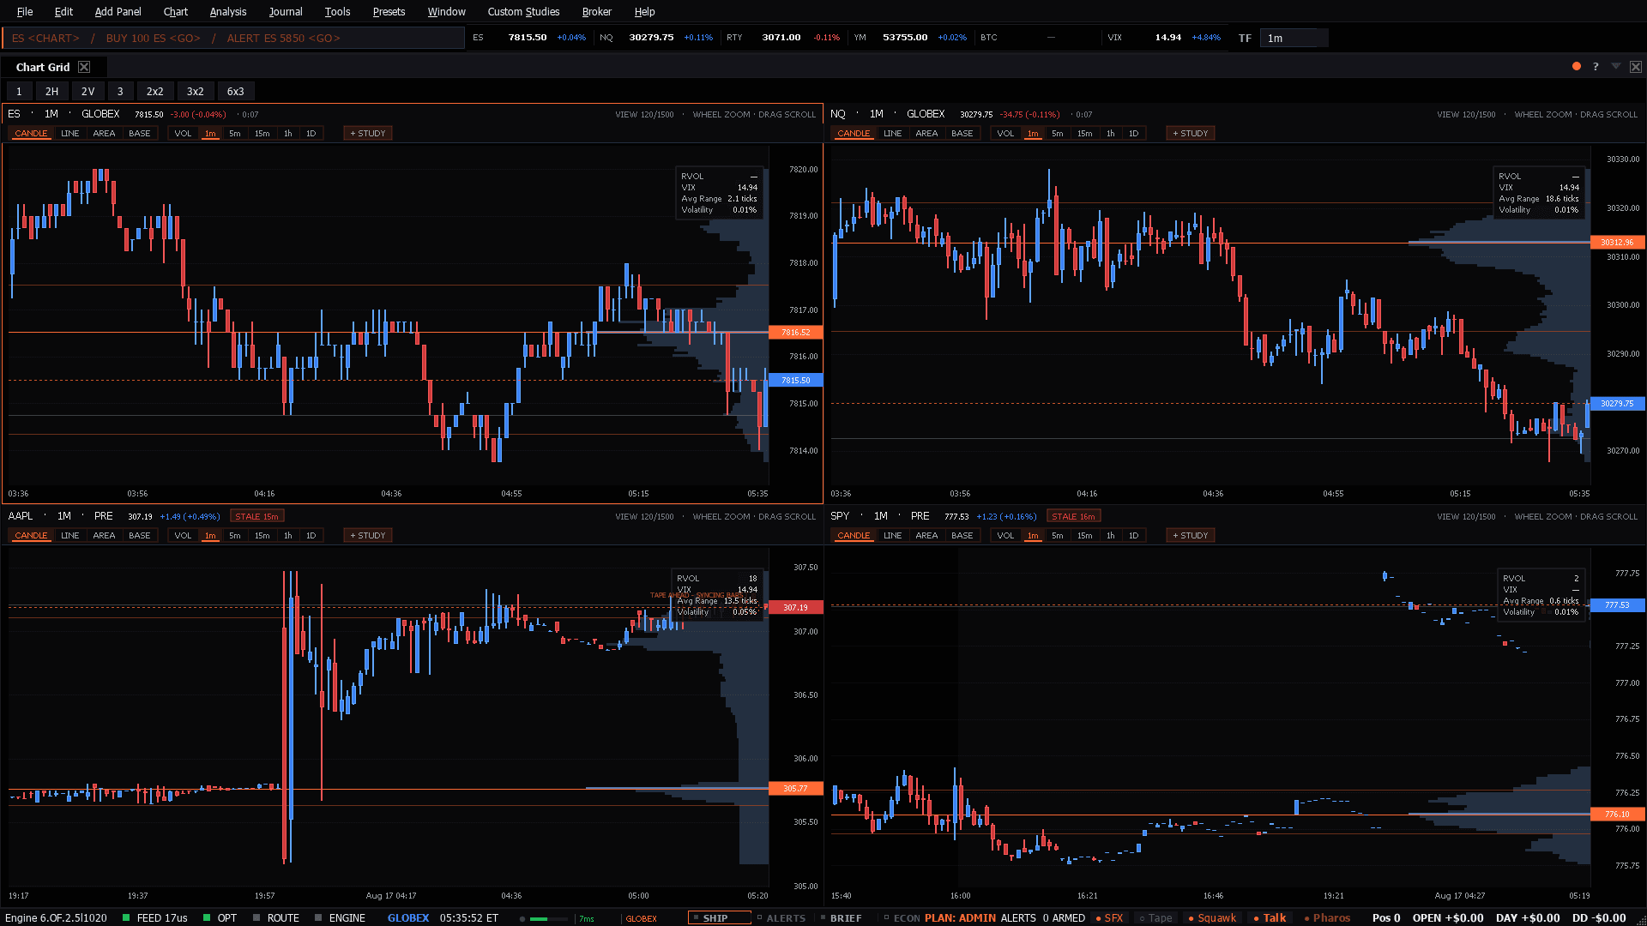Switch AAPL chart to BASE style
The width and height of the screenshot is (1647, 926).
point(139,535)
